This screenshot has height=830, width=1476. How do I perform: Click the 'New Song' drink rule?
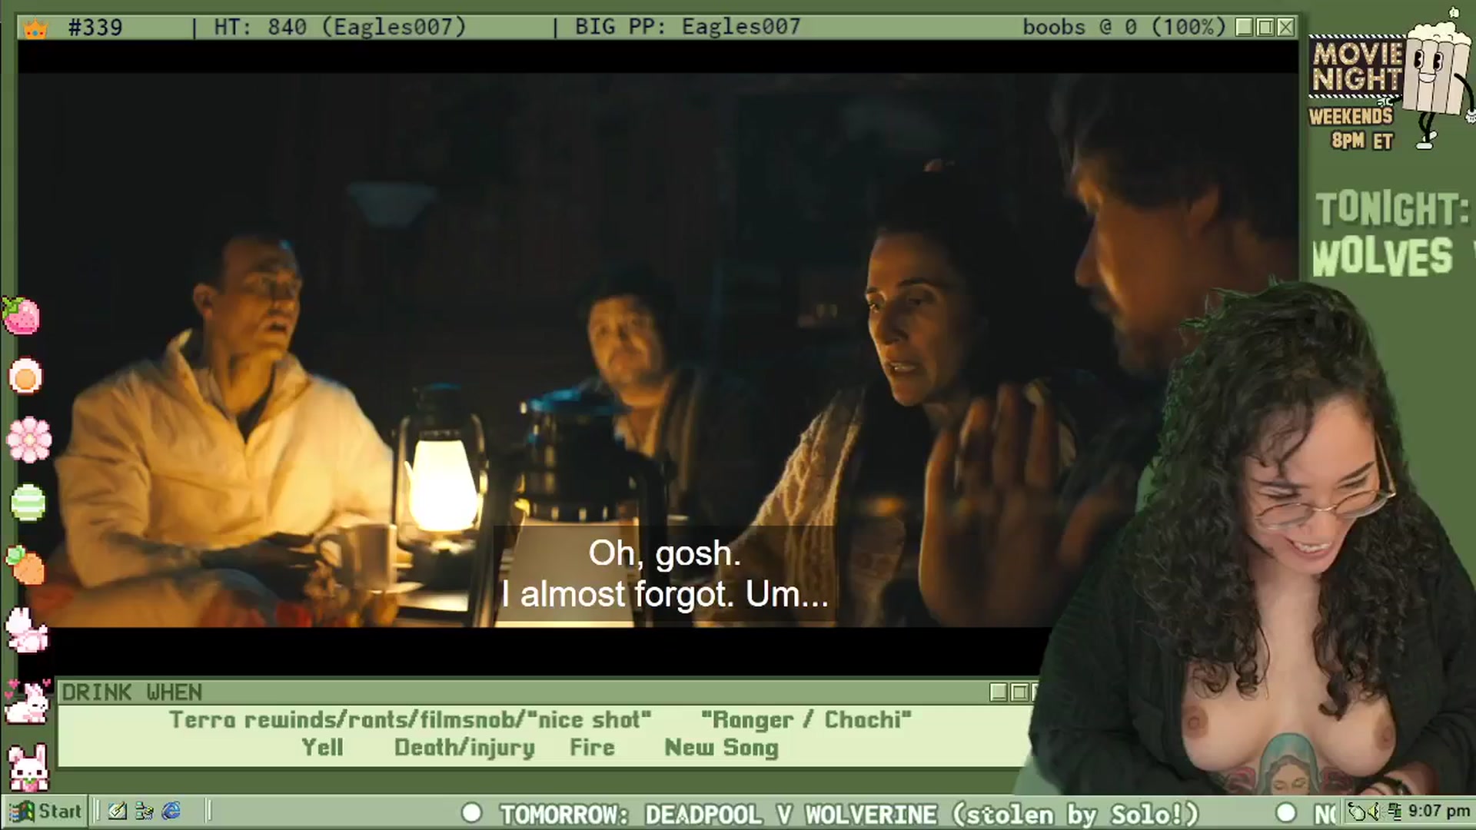721,748
